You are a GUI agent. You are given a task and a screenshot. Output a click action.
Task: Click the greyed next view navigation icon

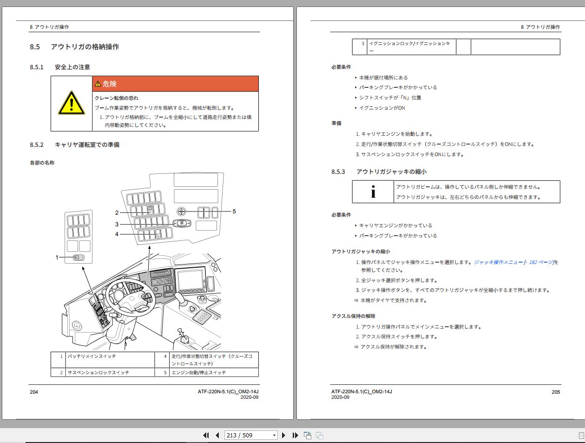319,436
